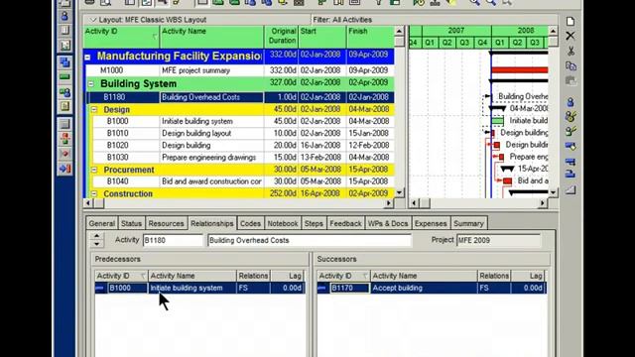This screenshot has width=635, height=357.
Task: Click the Assign Predecessors icon
Action: [571, 162]
